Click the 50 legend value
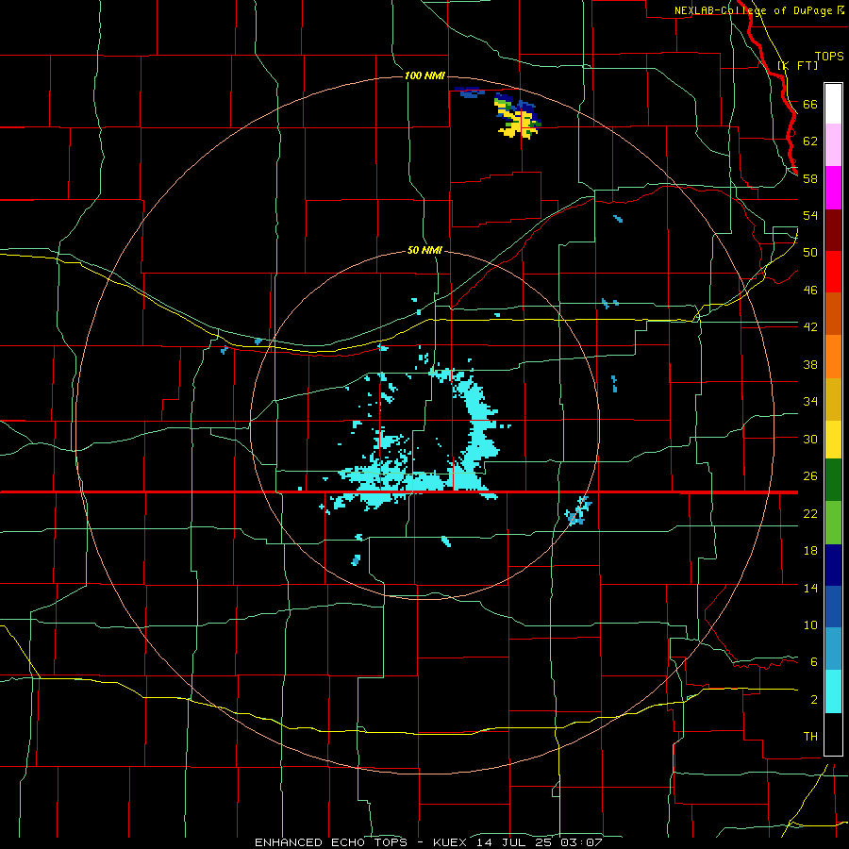The height and width of the screenshot is (849, 849). pos(810,253)
